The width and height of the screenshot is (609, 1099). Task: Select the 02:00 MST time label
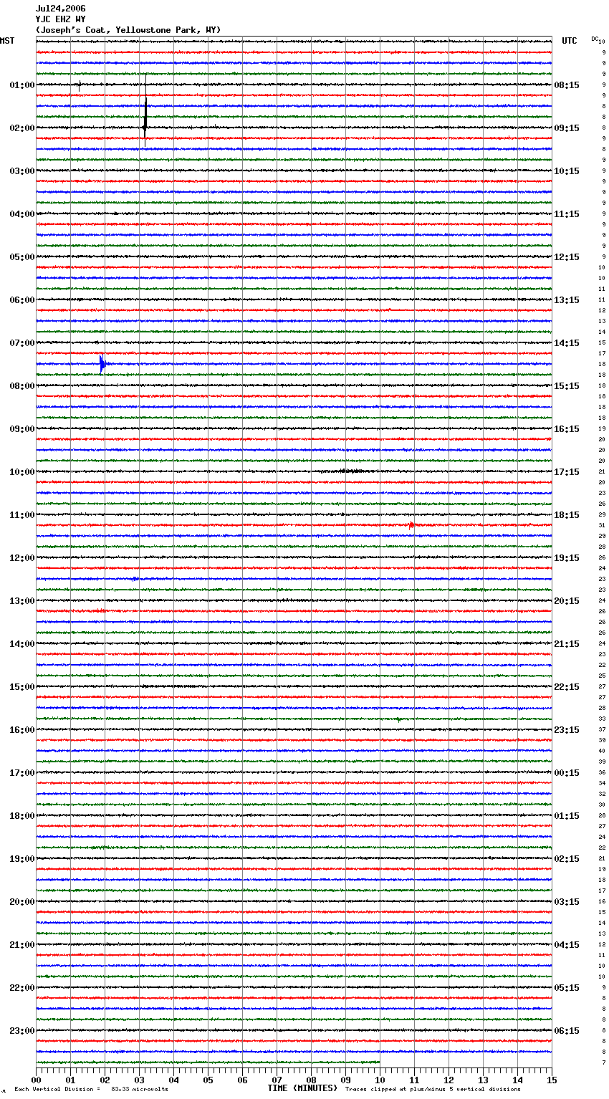point(22,128)
